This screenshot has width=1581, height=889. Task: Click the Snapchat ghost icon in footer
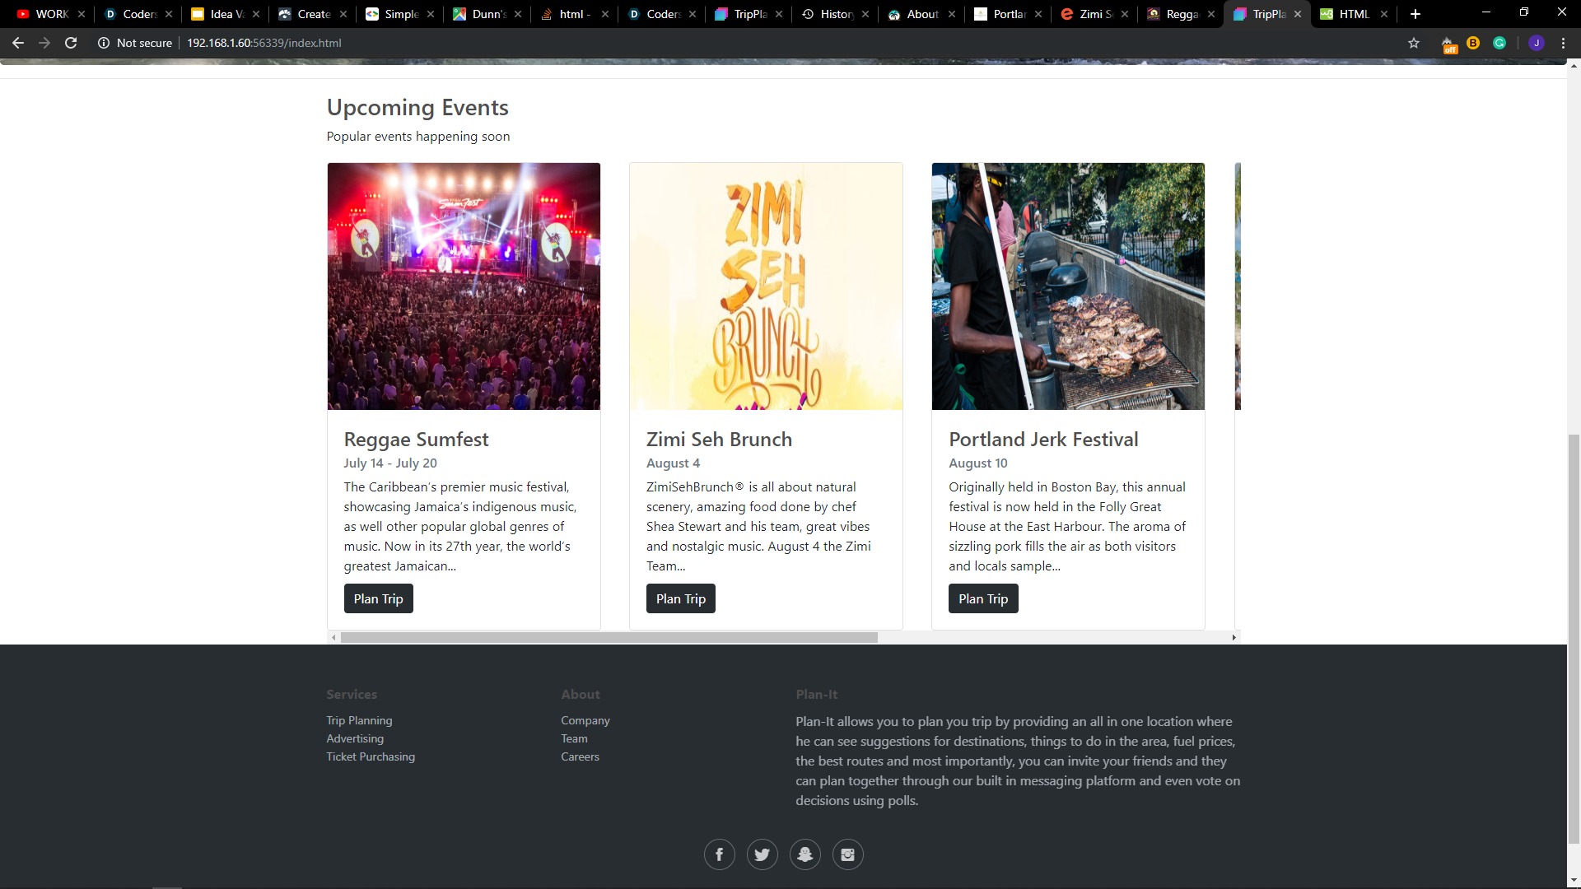tap(804, 854)
